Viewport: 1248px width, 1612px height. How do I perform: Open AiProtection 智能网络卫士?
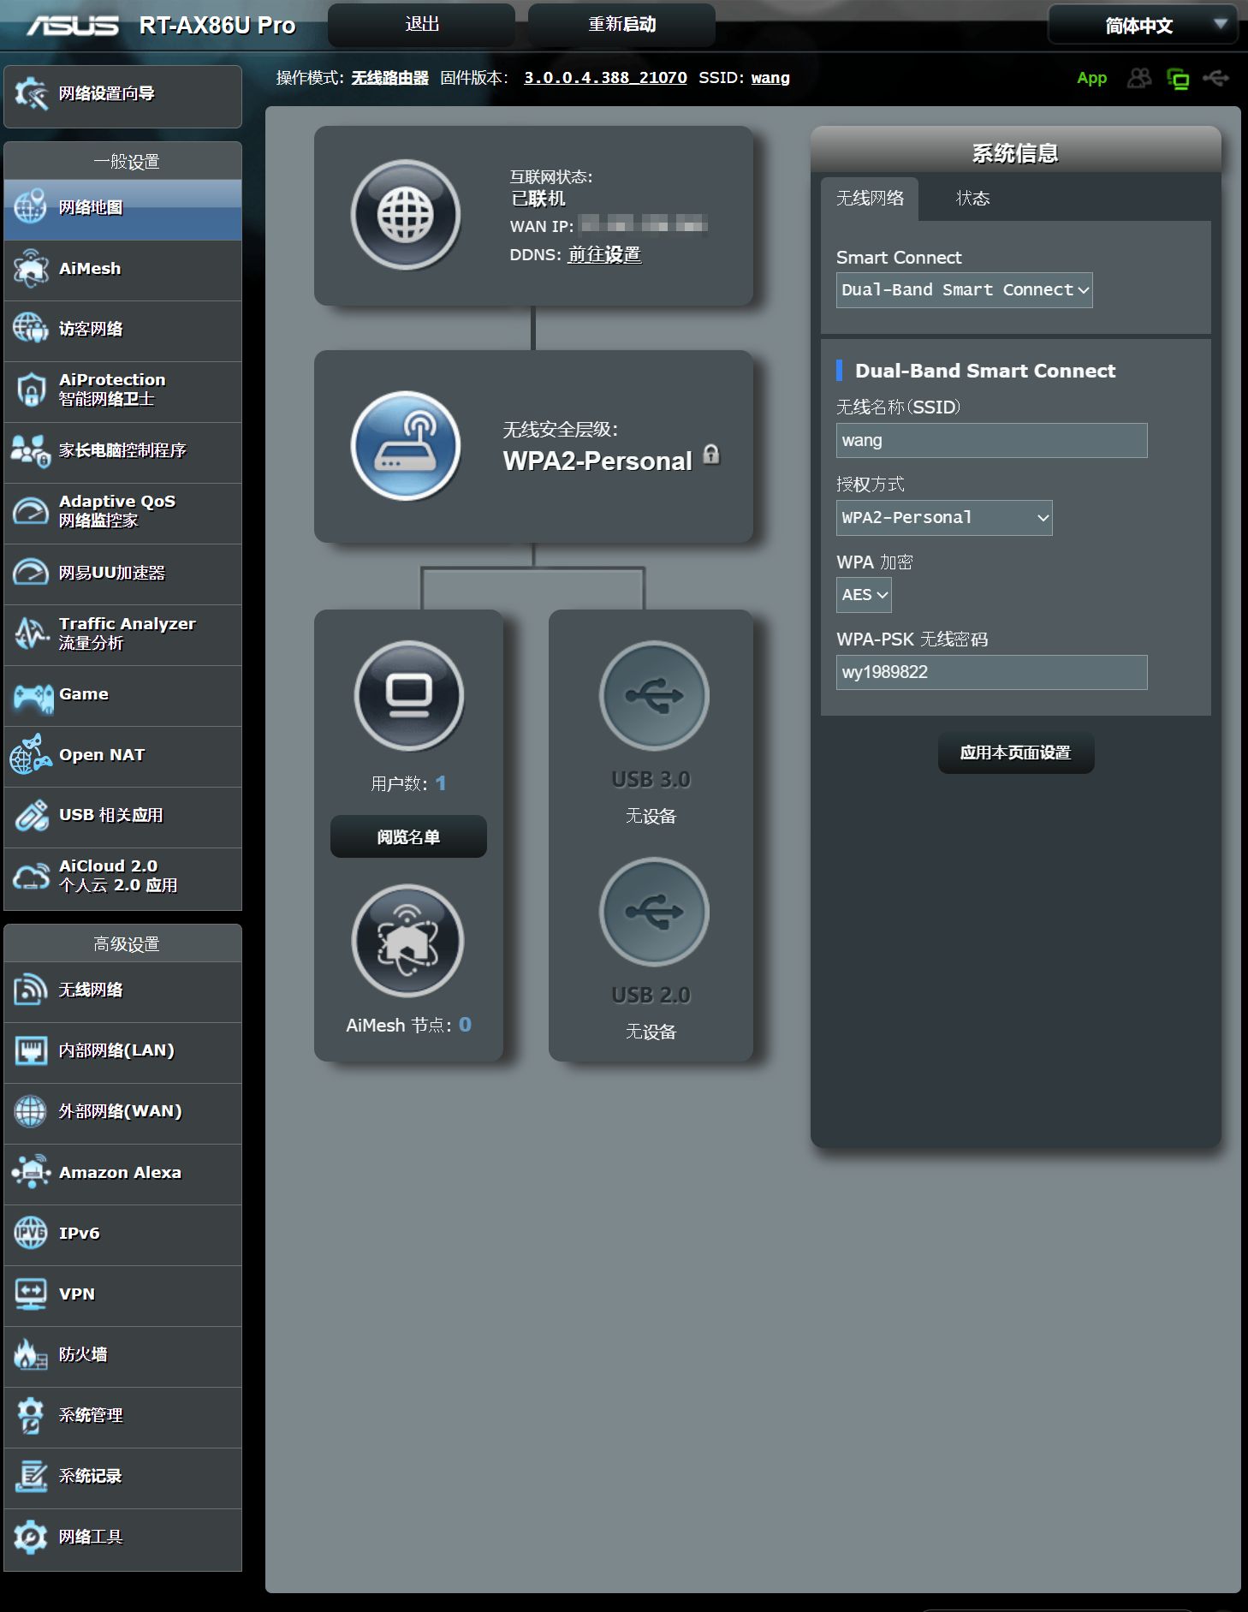[122, 391]
